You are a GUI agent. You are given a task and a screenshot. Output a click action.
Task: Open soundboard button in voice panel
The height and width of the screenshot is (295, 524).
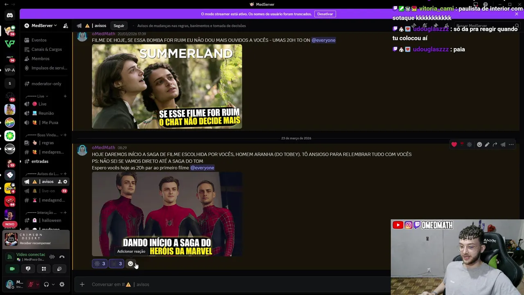click(59, 269)
